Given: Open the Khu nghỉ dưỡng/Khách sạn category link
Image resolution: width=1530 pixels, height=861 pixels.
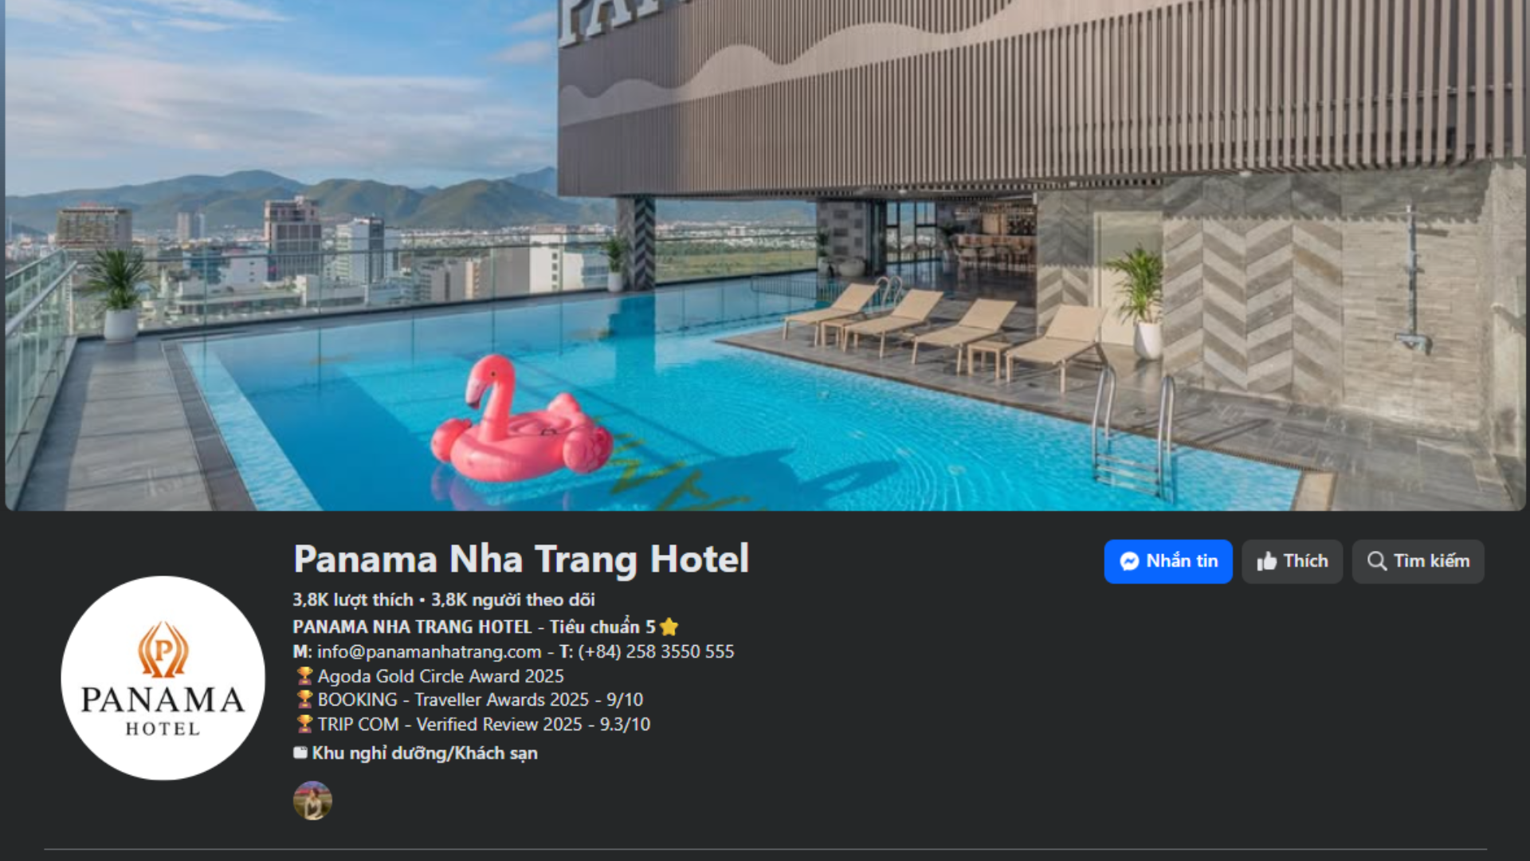Looking at the screenshot, I should click(425, 753).
